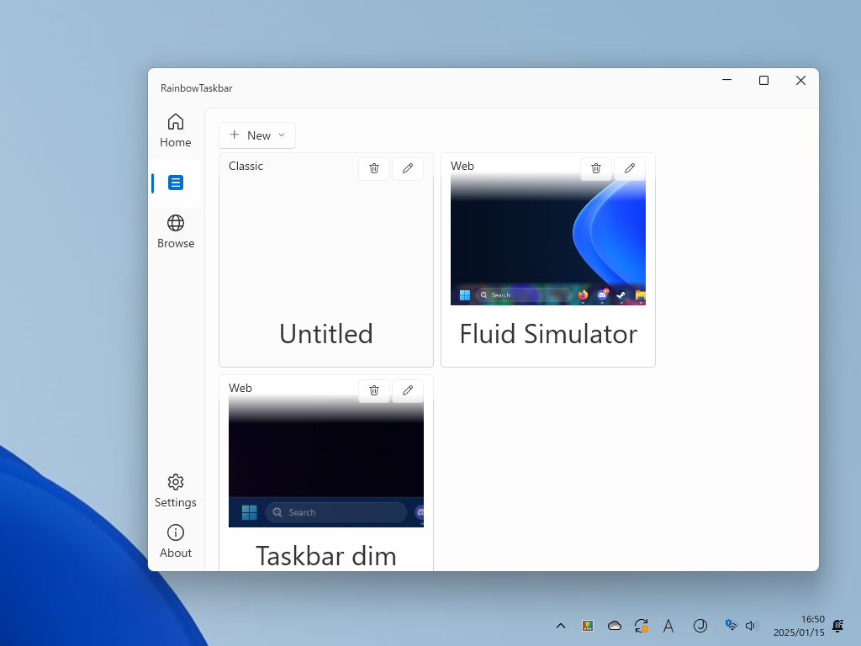Open Settings via the gear icon
Screen dimensions: 861x646
click(175, 481)
